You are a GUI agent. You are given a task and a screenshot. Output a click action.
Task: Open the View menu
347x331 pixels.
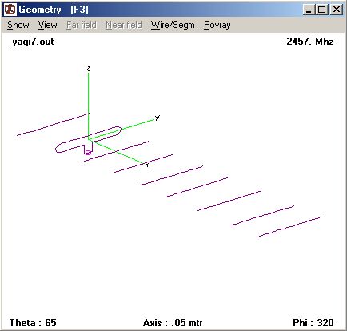click(x=47, y=25)
